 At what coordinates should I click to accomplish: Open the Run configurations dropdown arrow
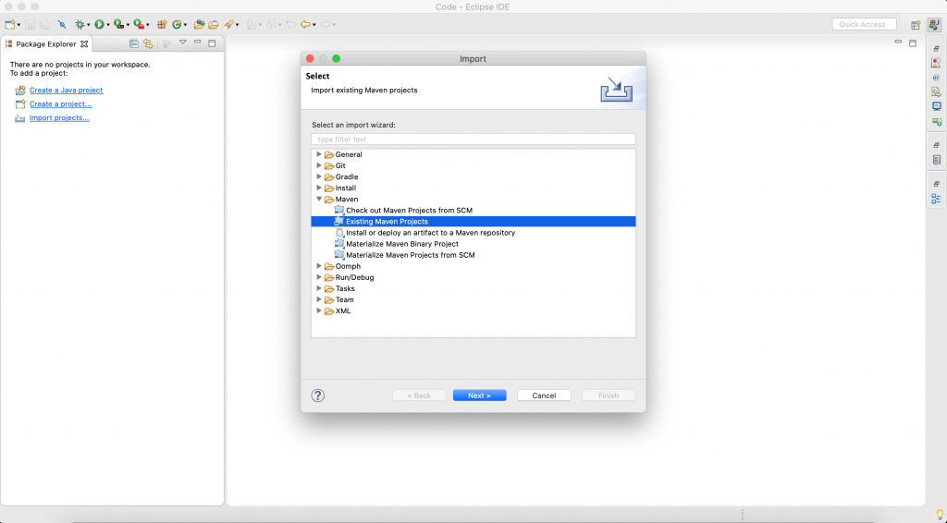(108, 25)
